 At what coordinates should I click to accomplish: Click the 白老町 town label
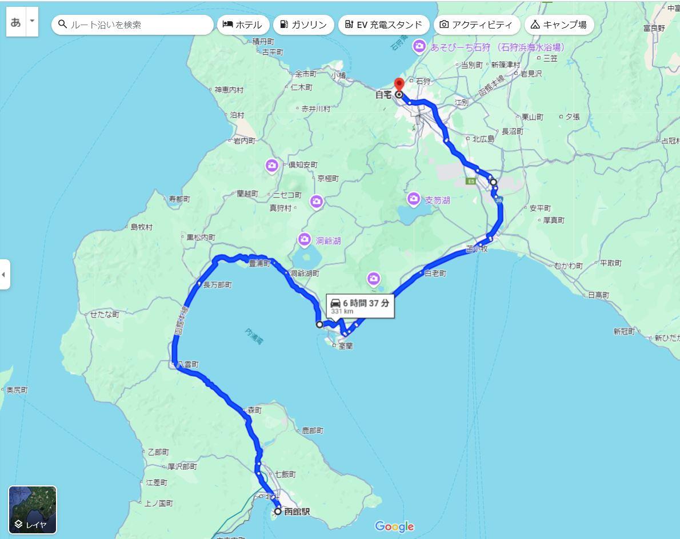point(435,273)
